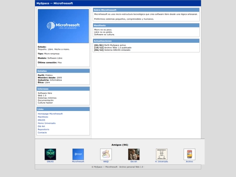The image size is (236, 177).
Task: Click the 'Micro no es poco.' line
Action: click(x=103, y=30)
